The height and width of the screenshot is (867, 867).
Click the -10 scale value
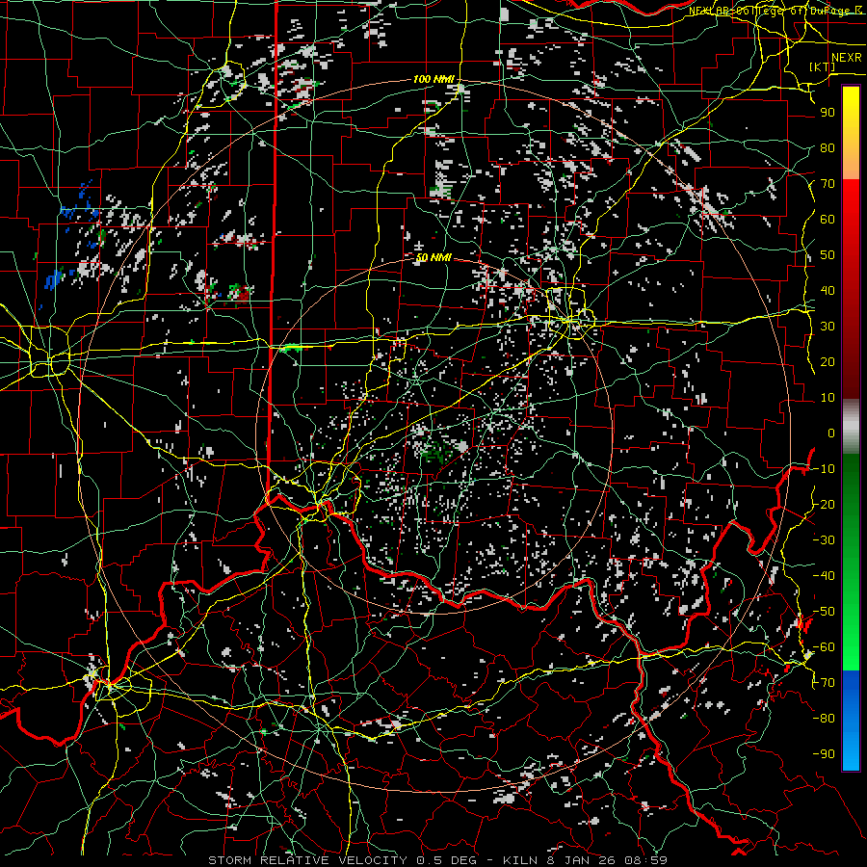824,469
